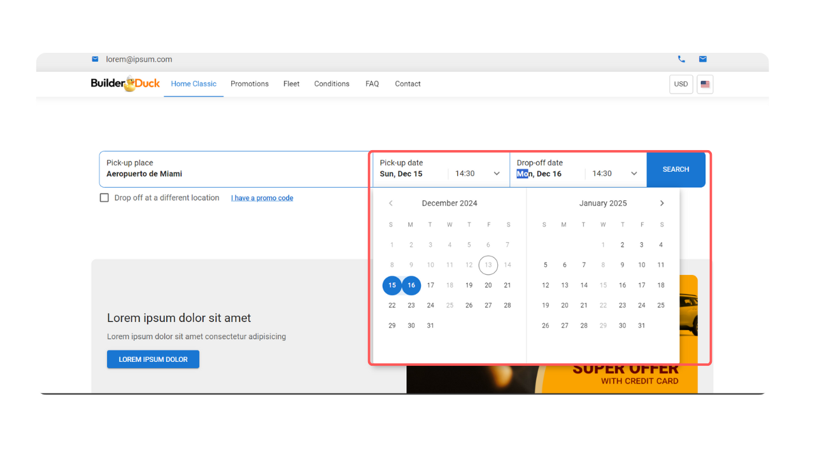
Task: Click the email envelope icon beside lorem@ipsum.com
Action: pyautogui.click(x=95, y=59)
